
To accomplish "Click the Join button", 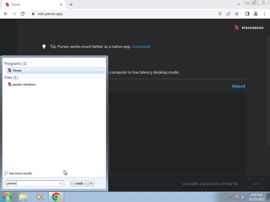I will point(256,184).
